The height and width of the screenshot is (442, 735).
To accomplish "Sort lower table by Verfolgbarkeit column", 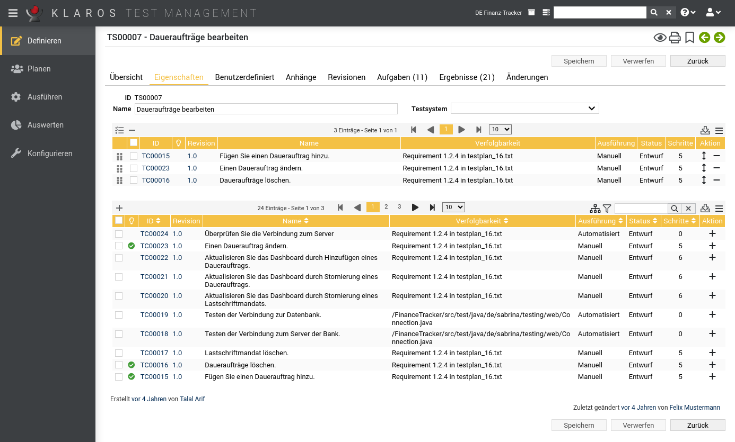I will (482, 221).
